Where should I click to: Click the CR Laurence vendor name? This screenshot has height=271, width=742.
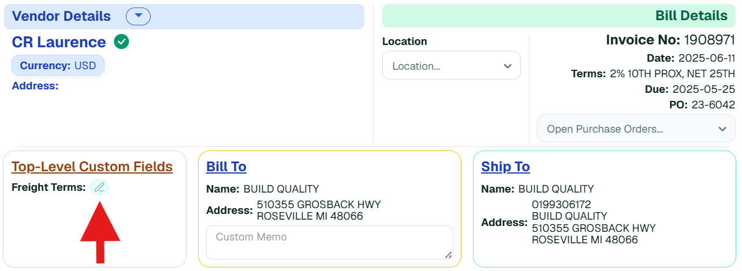pyautogui.click(x=59, y=42)
